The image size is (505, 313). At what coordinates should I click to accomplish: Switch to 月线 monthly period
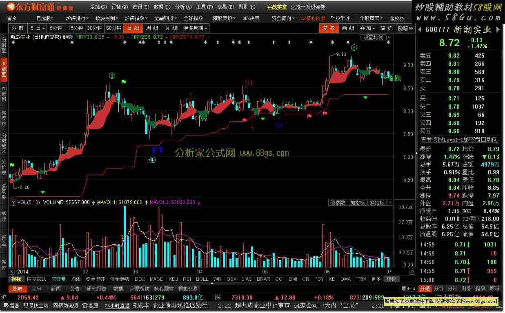[171, 28]
